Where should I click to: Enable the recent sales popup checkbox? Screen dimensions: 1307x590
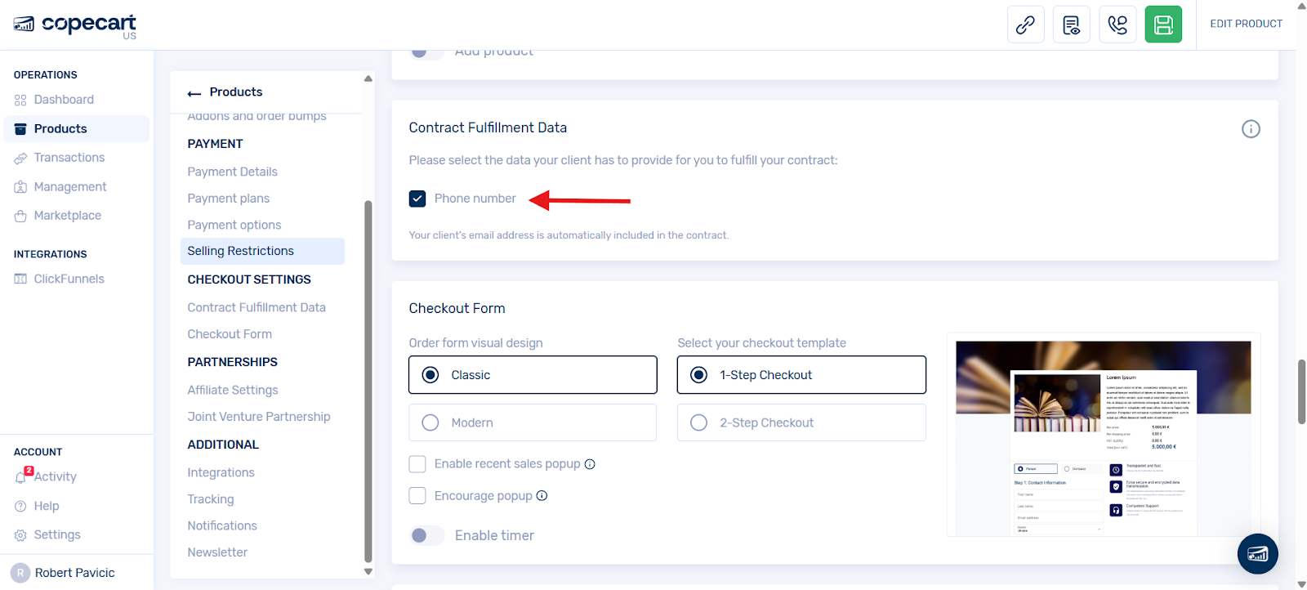(x=417, y=464)
